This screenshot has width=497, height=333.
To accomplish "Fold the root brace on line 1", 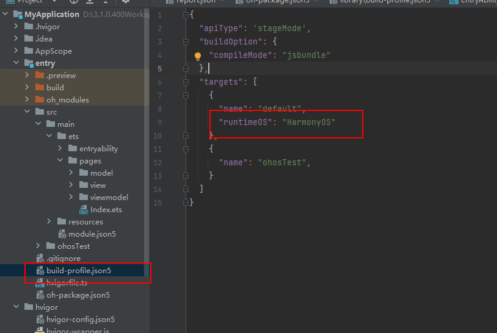I will [186, 15].
